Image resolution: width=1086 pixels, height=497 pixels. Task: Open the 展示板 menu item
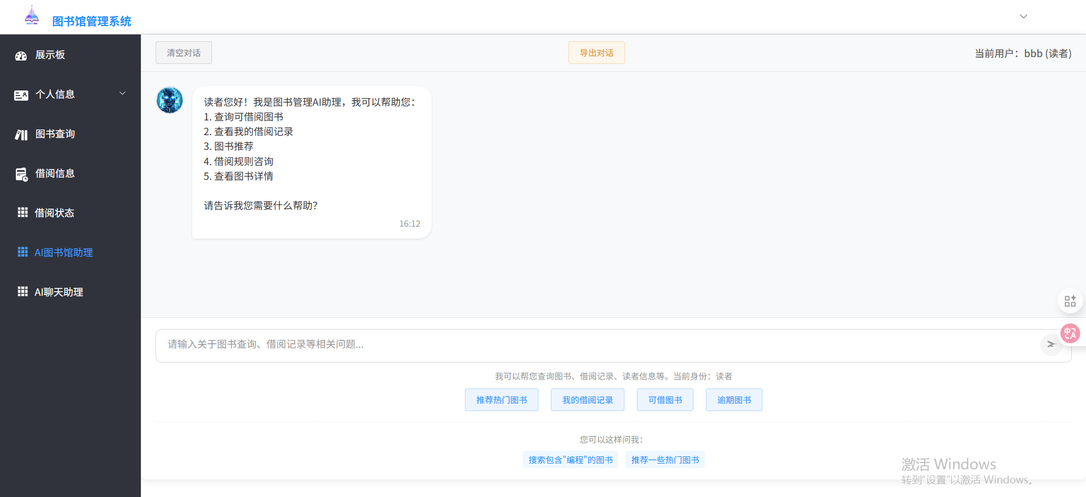[x=70, y=55]
